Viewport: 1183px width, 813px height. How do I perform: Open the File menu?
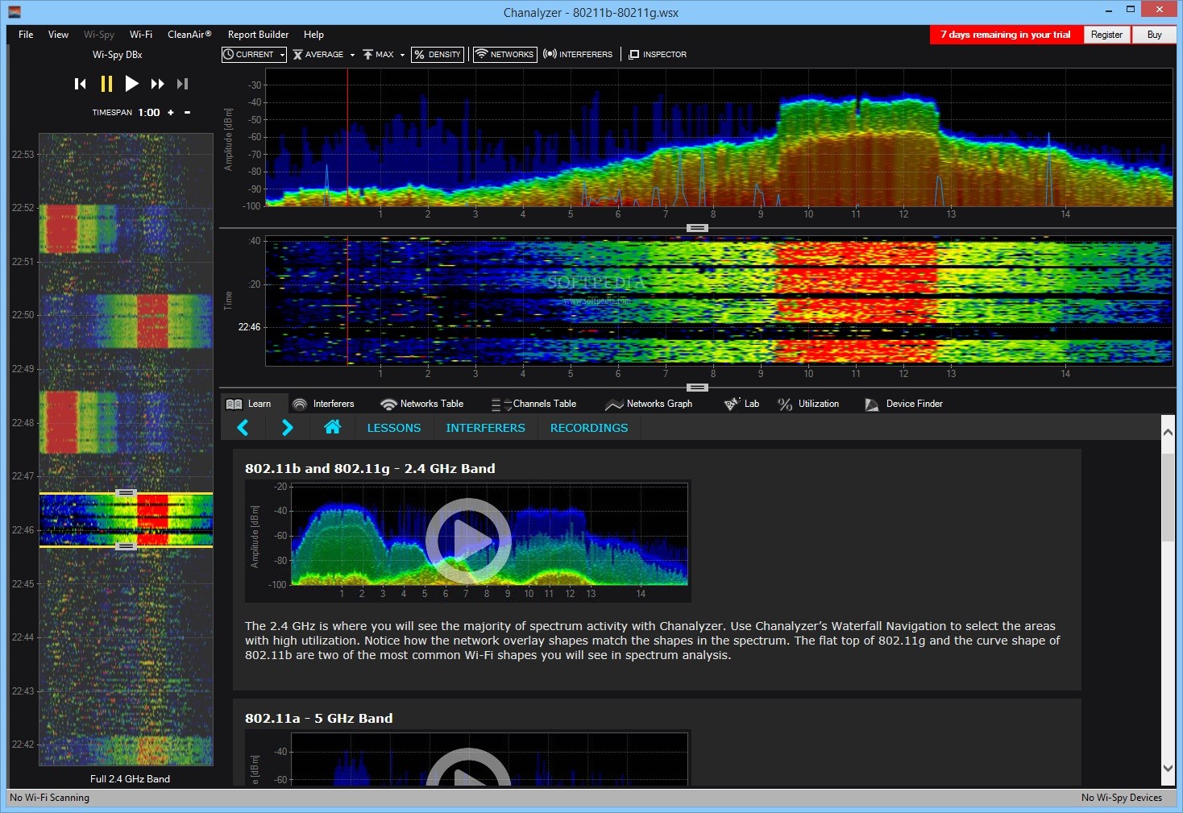26,35
